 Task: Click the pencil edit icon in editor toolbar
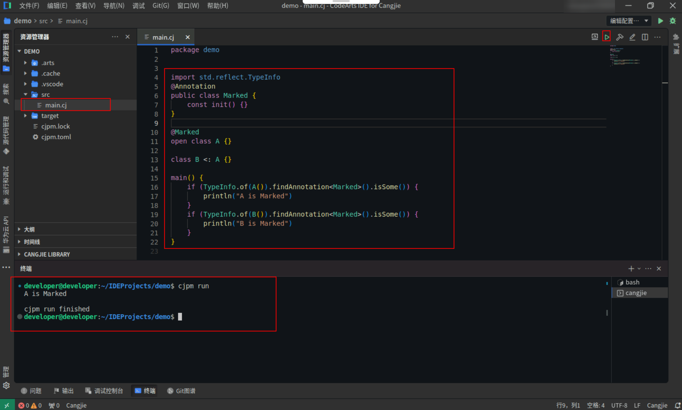pyautogui.click(x=632, y=37)
